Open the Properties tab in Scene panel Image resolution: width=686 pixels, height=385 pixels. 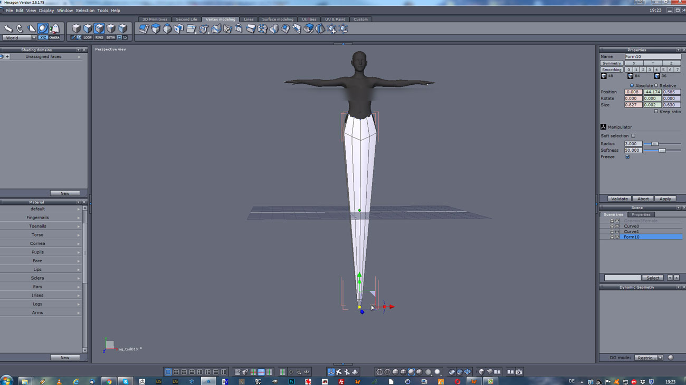click(641, 215)
